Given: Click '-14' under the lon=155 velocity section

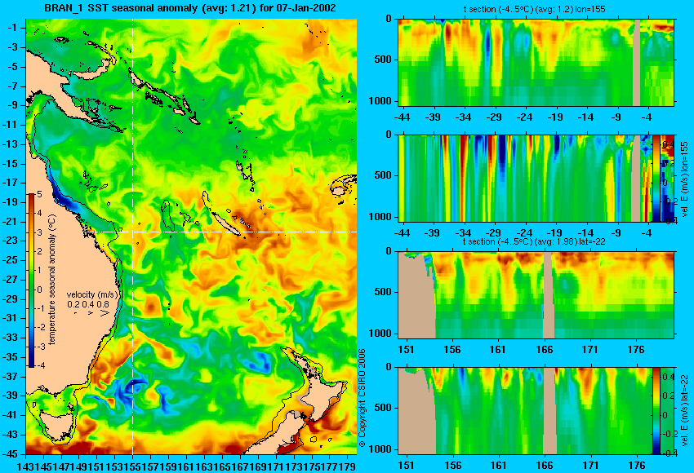Looking at the screenshot, I should pos(585,234).
